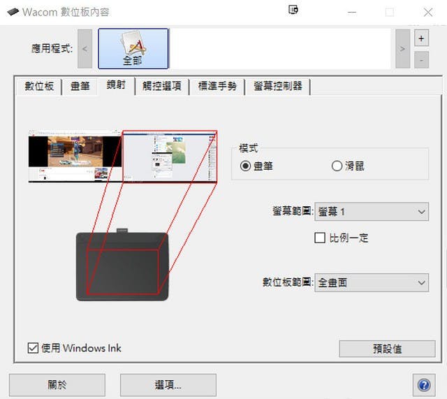Click the left arrow in application list
This screenshot has width=447, height=399.
tap(85, 49)
